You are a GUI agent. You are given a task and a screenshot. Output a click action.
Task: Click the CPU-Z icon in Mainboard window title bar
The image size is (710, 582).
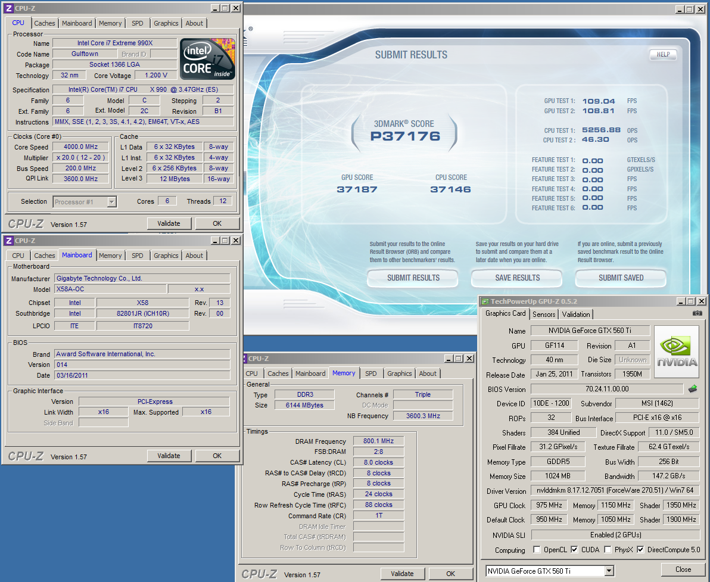click(x=8, y=241)
